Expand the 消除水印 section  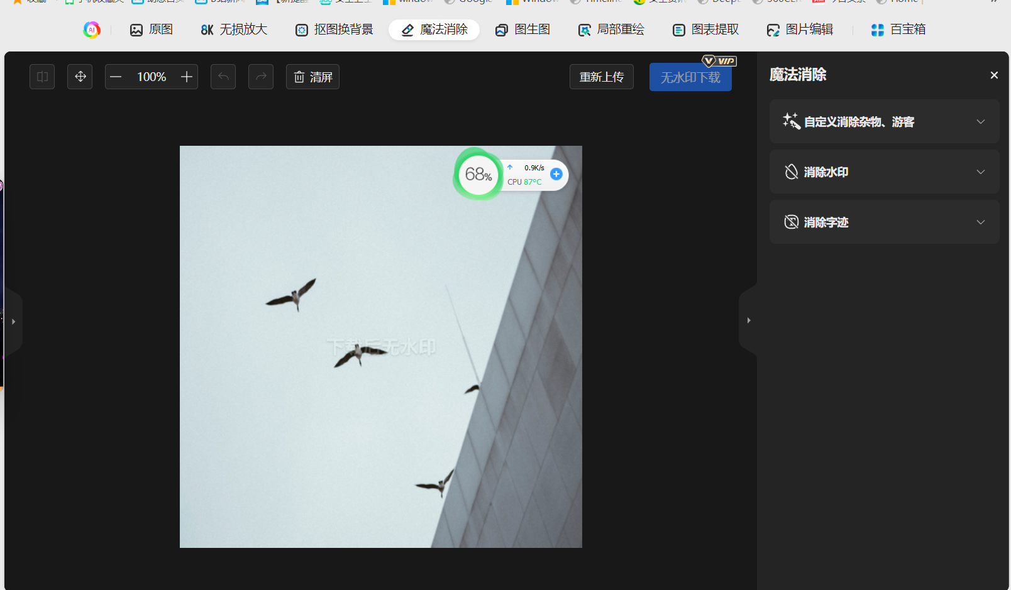pyautogui.click(x=885, y=172)
